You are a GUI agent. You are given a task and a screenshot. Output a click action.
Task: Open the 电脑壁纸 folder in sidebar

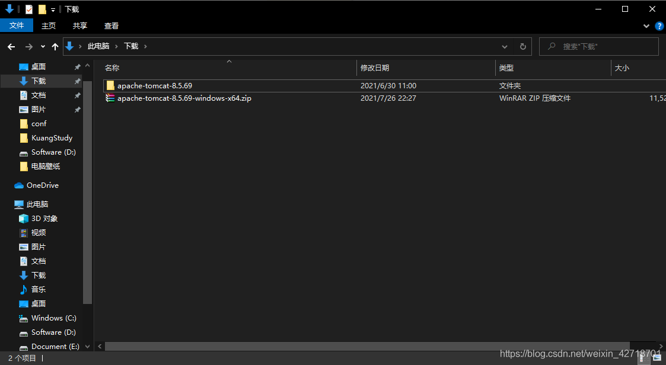[x=46, y=167]
